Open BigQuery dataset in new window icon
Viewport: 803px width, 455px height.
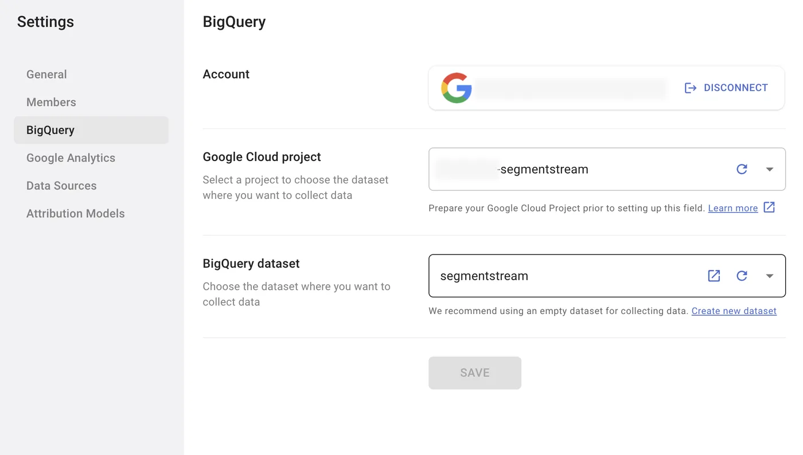pyautogui.click(x=714, y=276)
